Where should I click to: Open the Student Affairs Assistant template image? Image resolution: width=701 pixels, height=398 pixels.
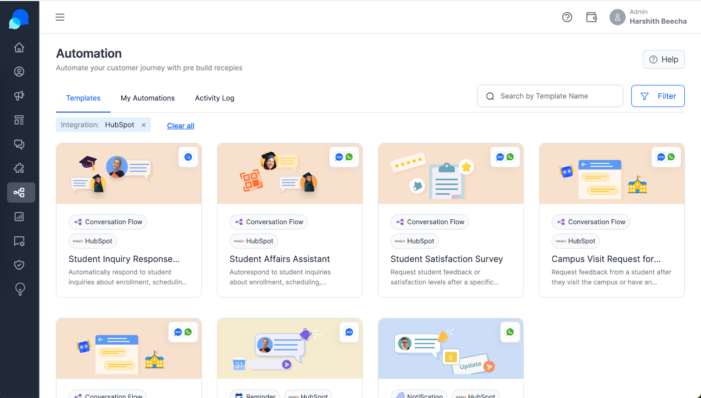(x=290, y=173)
